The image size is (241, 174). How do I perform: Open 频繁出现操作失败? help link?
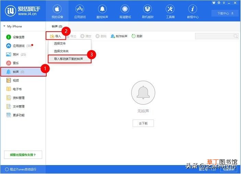tap(23, 155)
